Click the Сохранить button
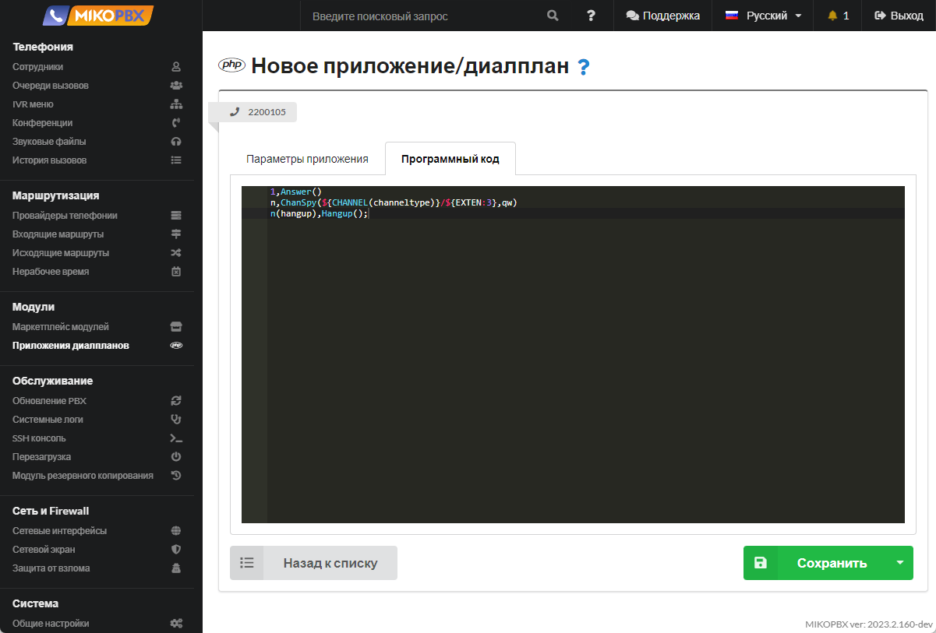Screen dimensions: 936x633 pyautogui.click(x=831, y=563)
